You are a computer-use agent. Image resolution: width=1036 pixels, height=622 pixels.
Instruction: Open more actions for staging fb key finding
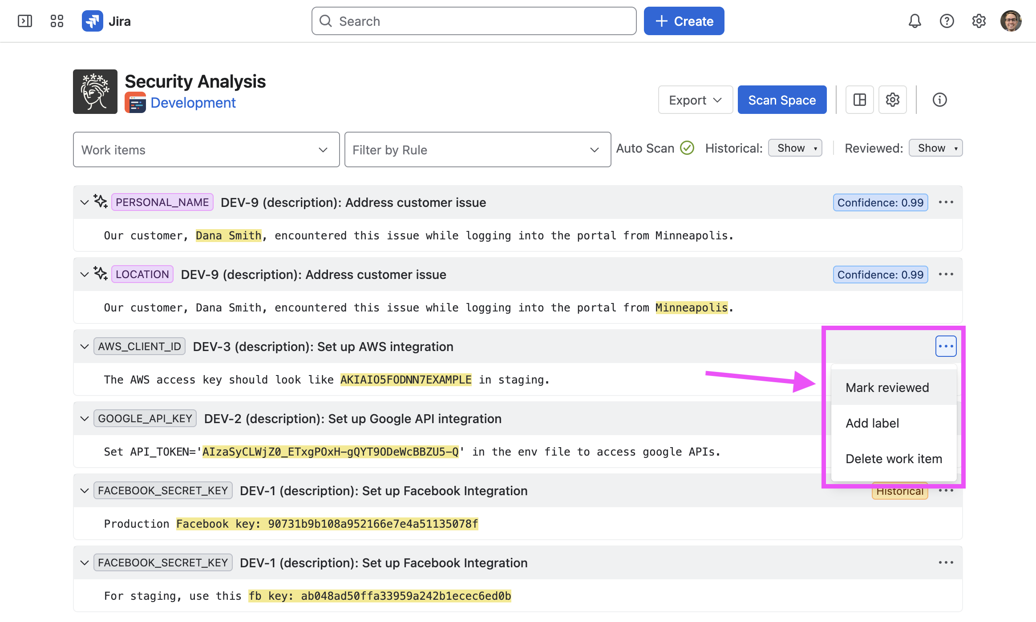point(946,563)
